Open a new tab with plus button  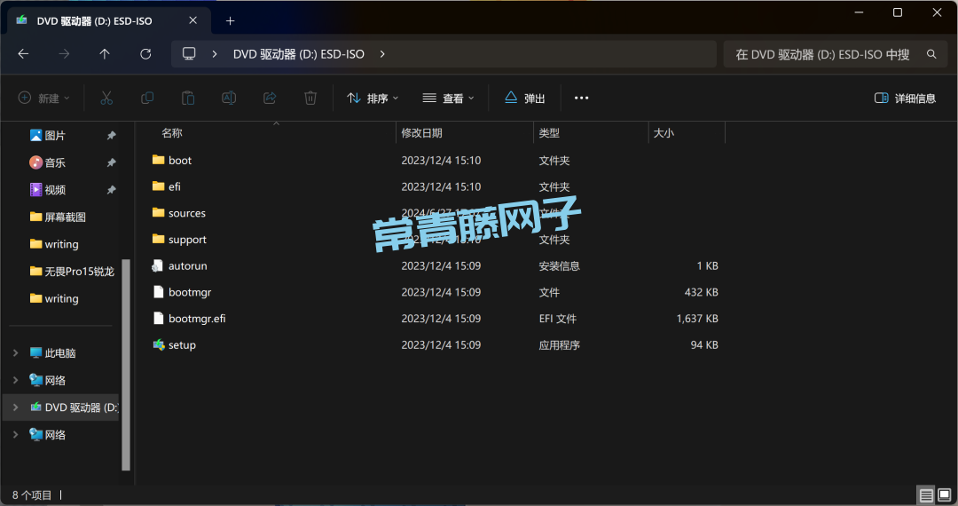pos(230,20)
